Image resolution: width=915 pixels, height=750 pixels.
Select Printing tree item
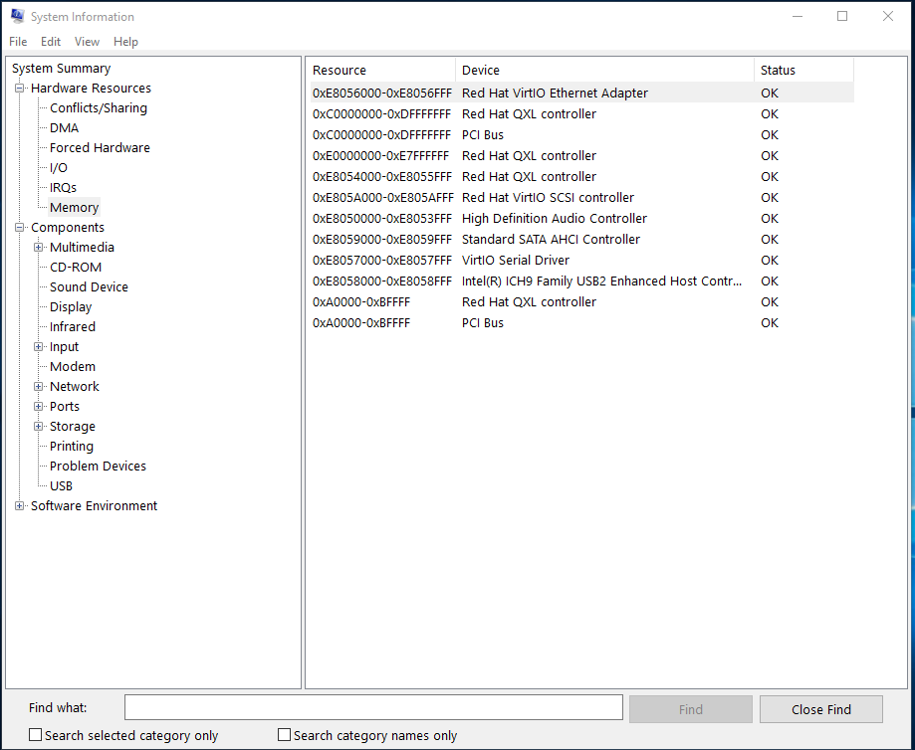[x=72, y=447]
